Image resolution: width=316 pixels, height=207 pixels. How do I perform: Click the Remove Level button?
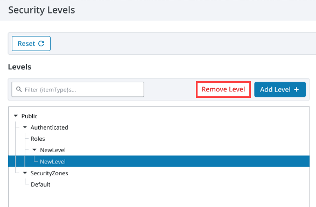coord(223,89)
